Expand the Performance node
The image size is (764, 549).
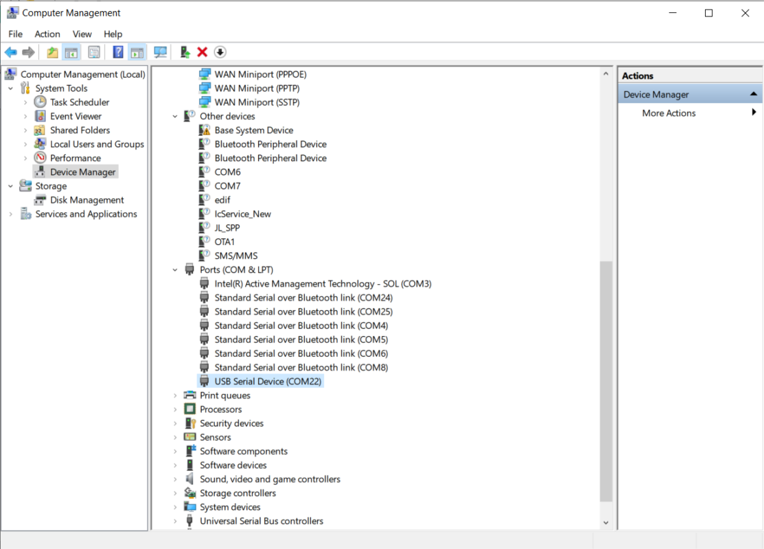(25, 159)
